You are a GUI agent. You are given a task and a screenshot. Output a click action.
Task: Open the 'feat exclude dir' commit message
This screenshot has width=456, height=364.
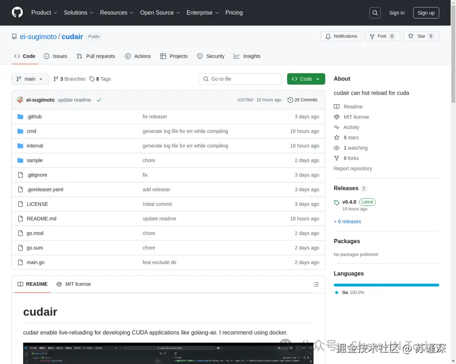(159, 262)
